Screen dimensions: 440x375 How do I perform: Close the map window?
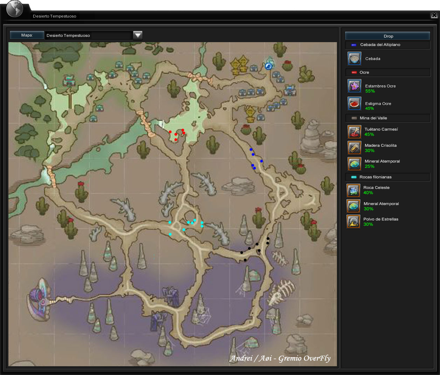click(x=434, y=15)
